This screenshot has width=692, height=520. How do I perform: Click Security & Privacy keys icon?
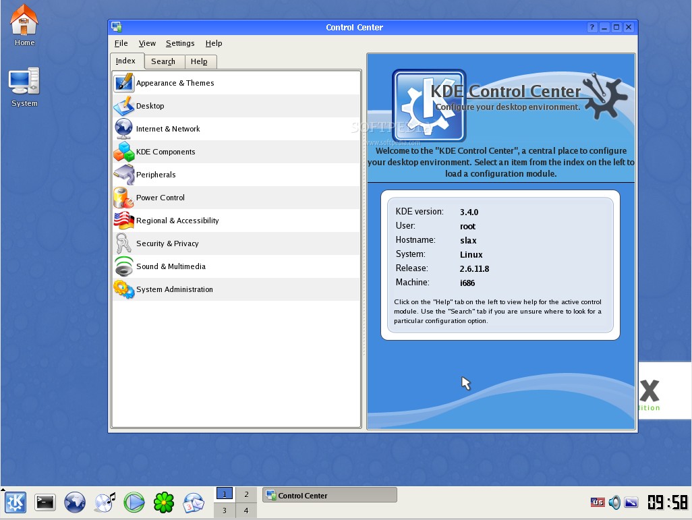pyautogui.click(x=123, y=243)
